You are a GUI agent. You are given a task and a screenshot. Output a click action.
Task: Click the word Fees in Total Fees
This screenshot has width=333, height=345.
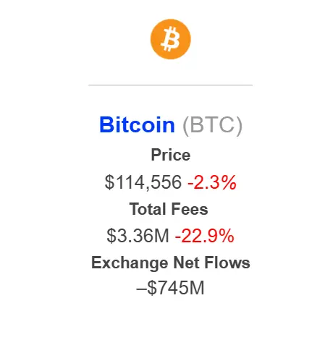(x=190, y=209)
